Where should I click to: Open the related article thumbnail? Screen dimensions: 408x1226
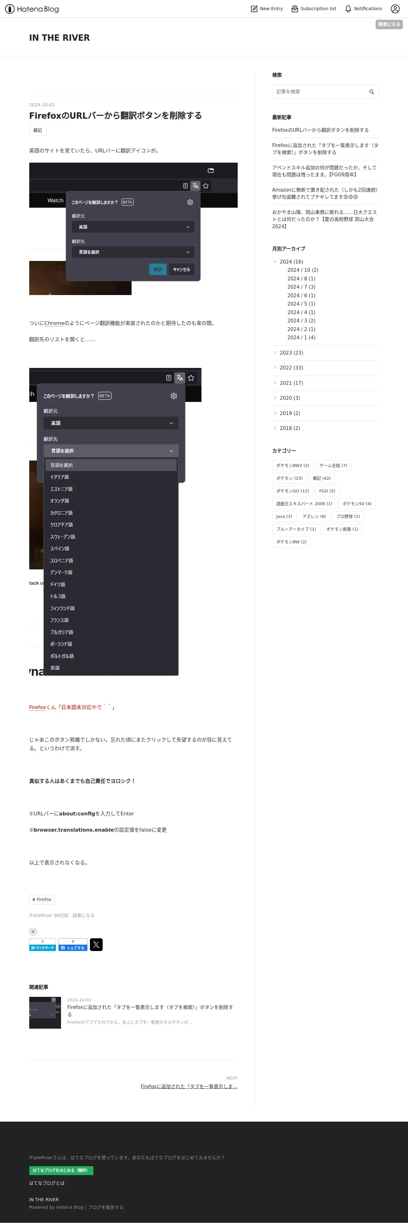[45, 1013]
